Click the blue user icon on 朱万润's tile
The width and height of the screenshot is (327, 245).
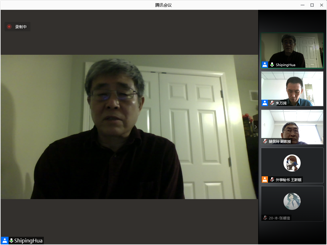tap(265, 103)
